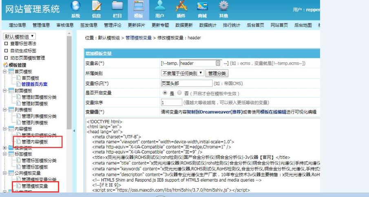Click the 标签模板 folder icon
The width and height of the screenshot is (369, 197).
pos(11,154)
